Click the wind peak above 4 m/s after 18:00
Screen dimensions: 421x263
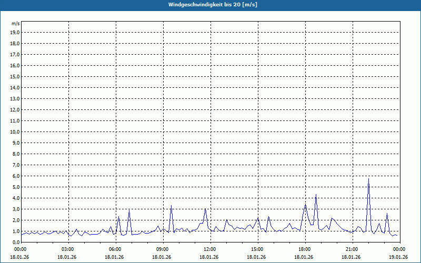pos(316,195)
